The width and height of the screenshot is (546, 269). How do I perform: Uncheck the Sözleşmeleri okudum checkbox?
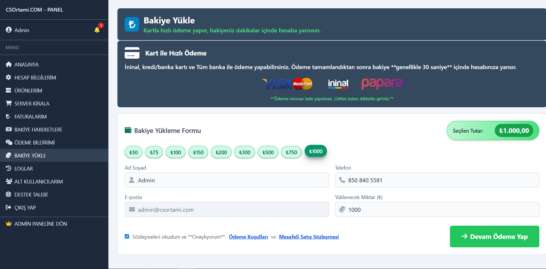[127, 236]
